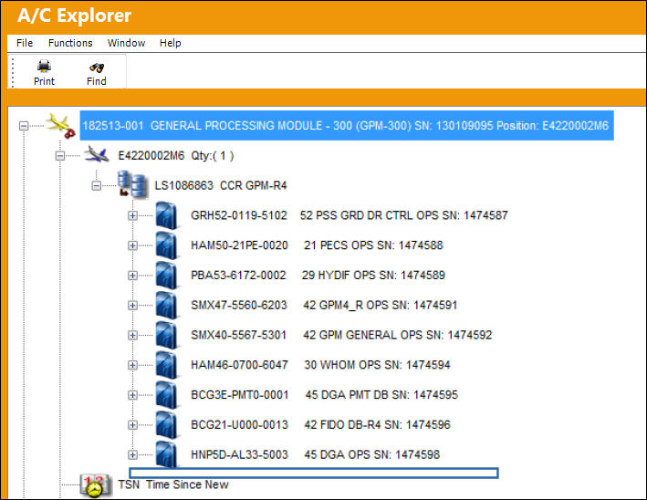Open the File menu
Image resolution: width=647 pixels, height=500 pixels.
coord(25,43)
